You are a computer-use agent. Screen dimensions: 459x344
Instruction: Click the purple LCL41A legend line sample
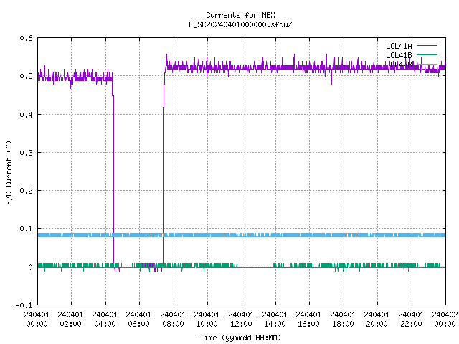[427, 46]
